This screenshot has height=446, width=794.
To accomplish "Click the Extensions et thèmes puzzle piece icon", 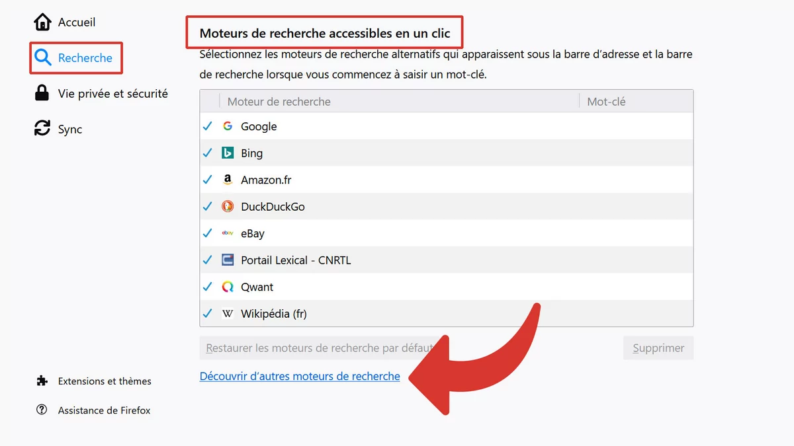I will [42, 381].
